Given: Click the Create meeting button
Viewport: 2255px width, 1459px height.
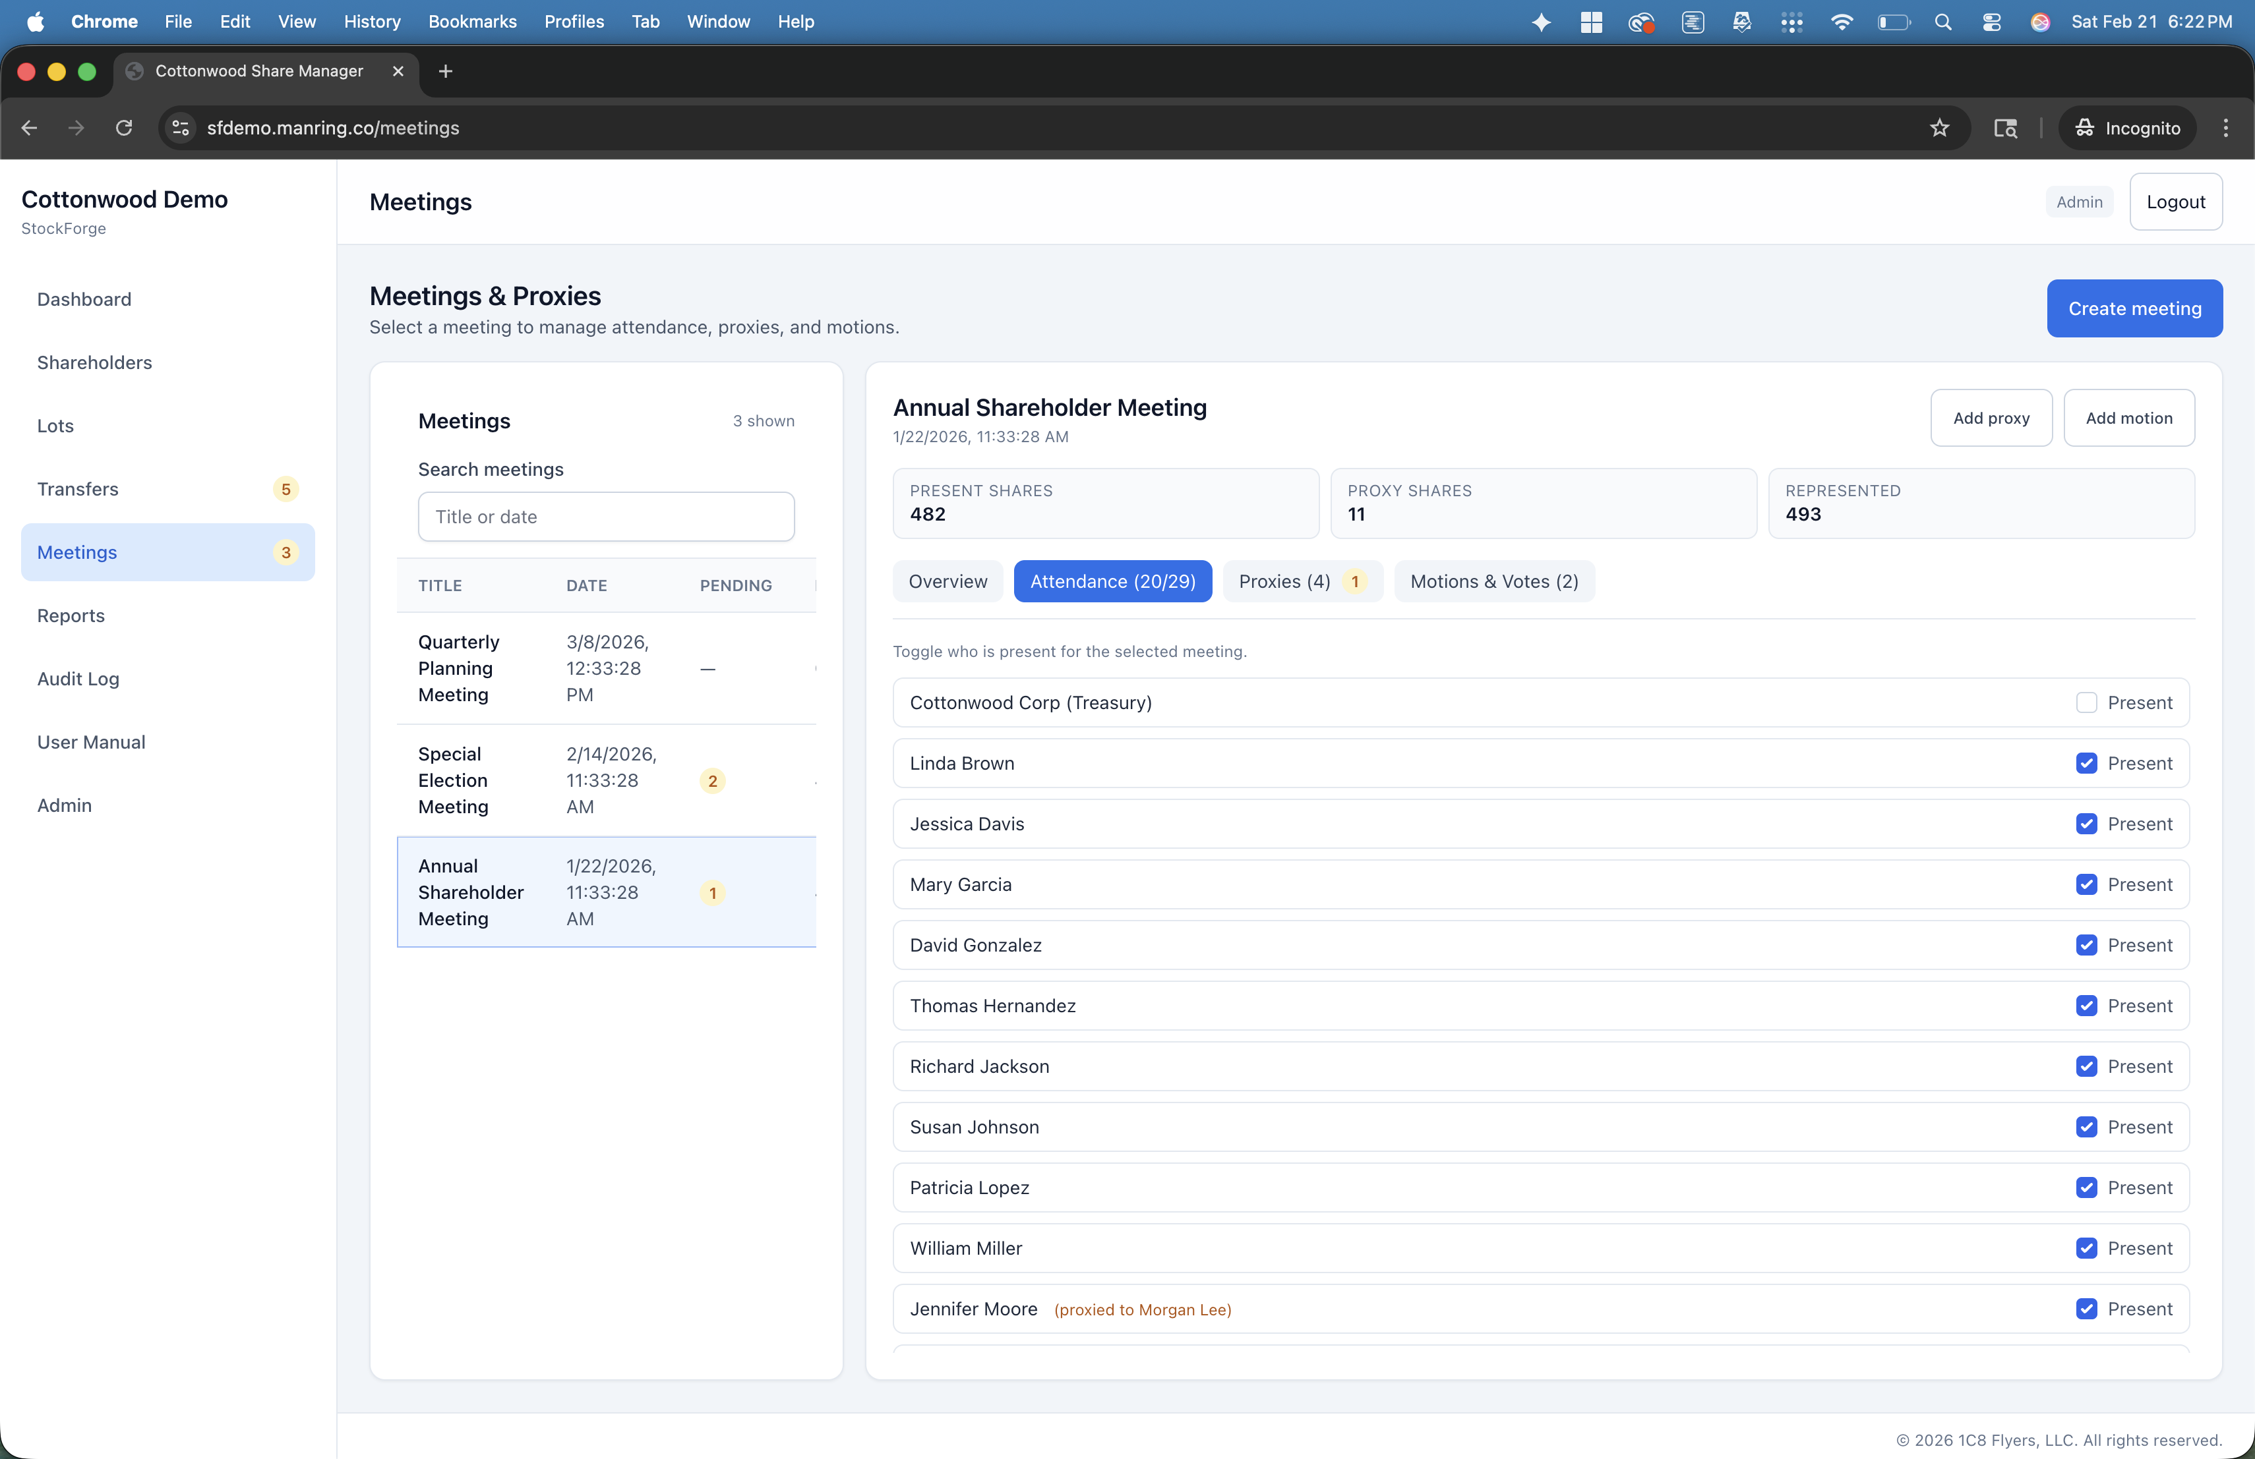Looking at the screenshot, I should 2135,308.
